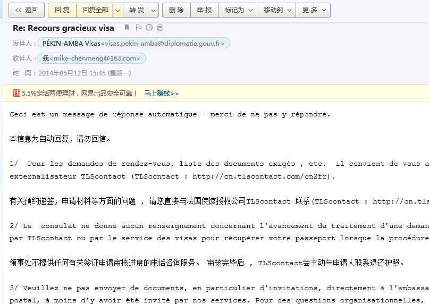The width and height of the screenshot is (429, 304).
Task: Click the clock reminder icon by subject
Action: click(149, 27)
